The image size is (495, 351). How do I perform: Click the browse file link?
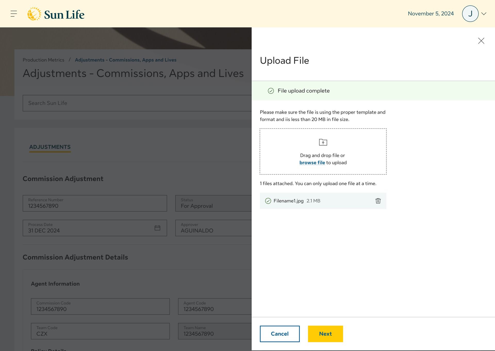[x=312, y=163]
